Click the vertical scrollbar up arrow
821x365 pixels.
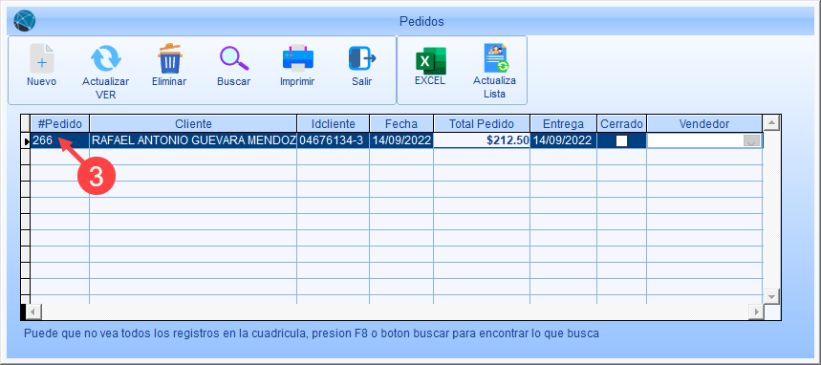[771, 123]
